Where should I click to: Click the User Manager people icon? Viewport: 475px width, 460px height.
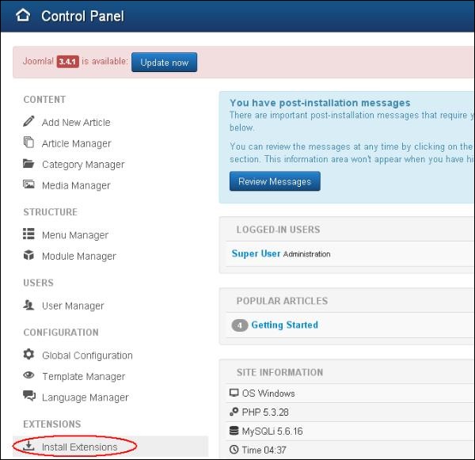29,306
